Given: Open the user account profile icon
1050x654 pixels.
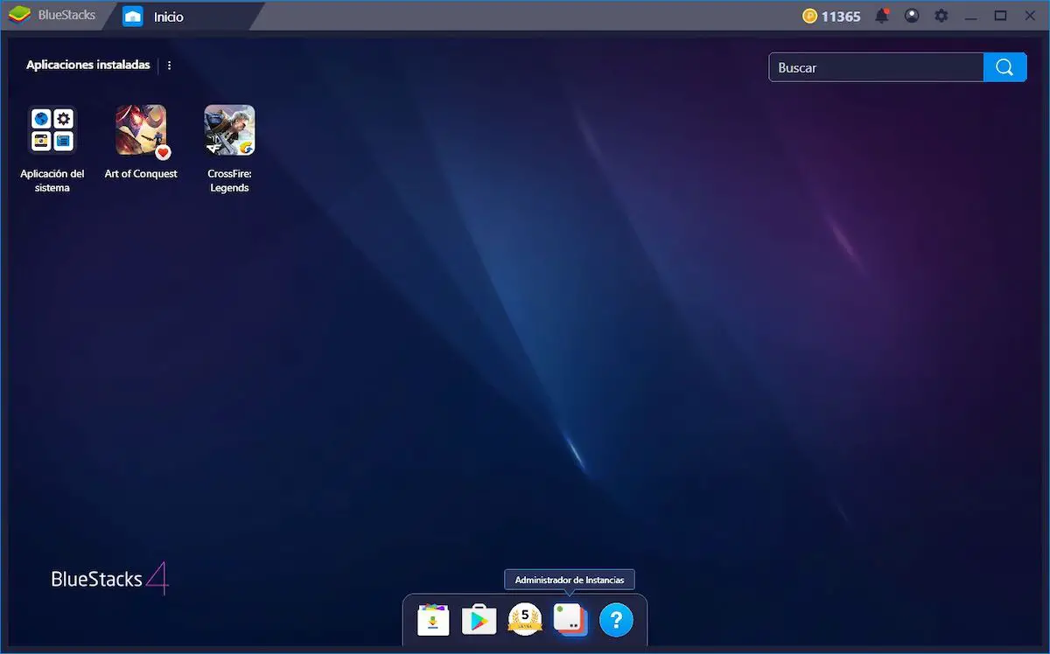Looking at the screenshot, I should [x=912, y=16].
